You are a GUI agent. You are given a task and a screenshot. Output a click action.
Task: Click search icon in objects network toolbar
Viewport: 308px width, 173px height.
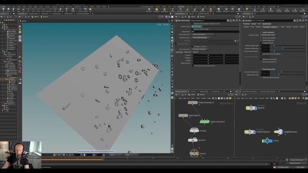pyautogui.click(x=303, y=98)
